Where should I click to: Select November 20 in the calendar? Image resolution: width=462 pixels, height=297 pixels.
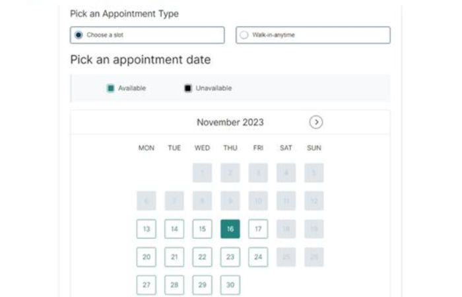146,257
